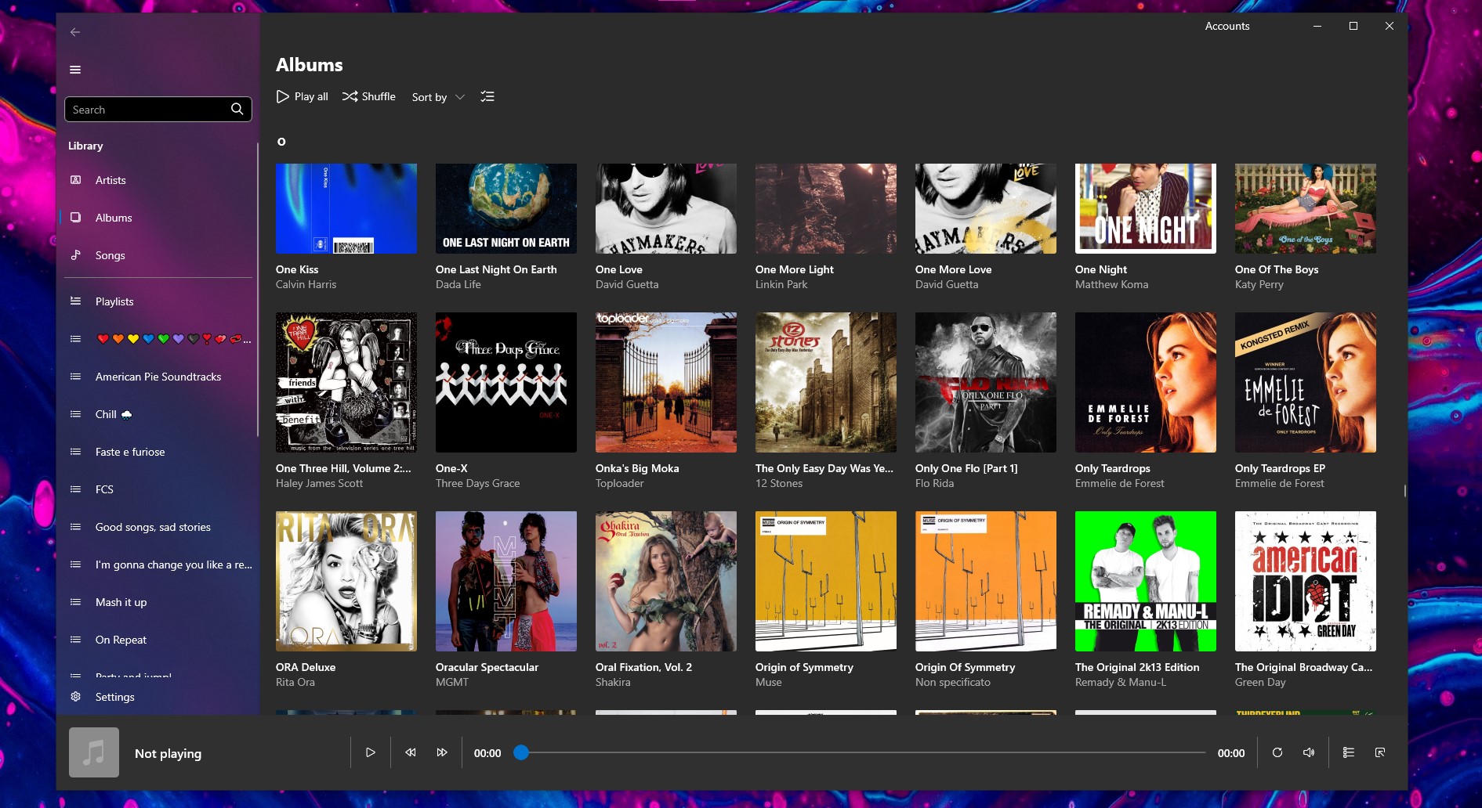The height and width of the screenshot is (808, 1482).
Task: Open the Chill playlist
Action: 158,414
